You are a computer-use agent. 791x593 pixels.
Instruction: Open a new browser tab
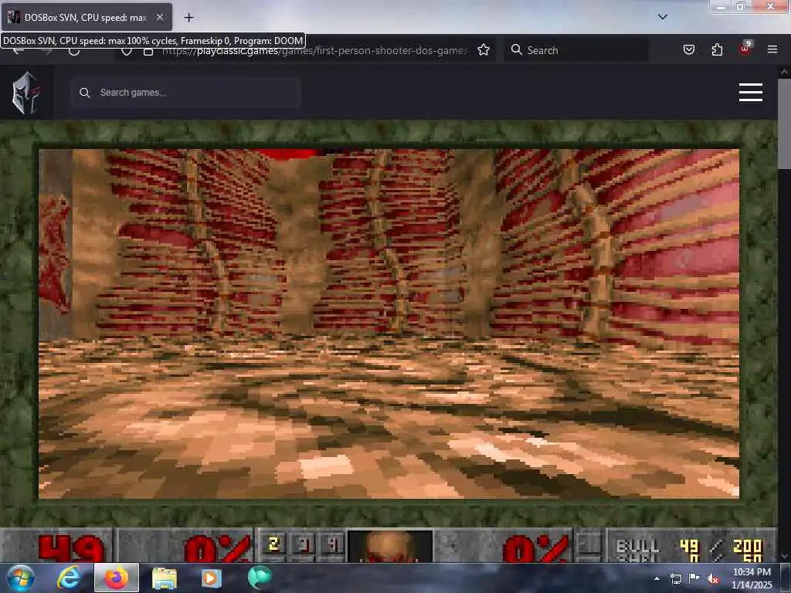click(188, 18)
